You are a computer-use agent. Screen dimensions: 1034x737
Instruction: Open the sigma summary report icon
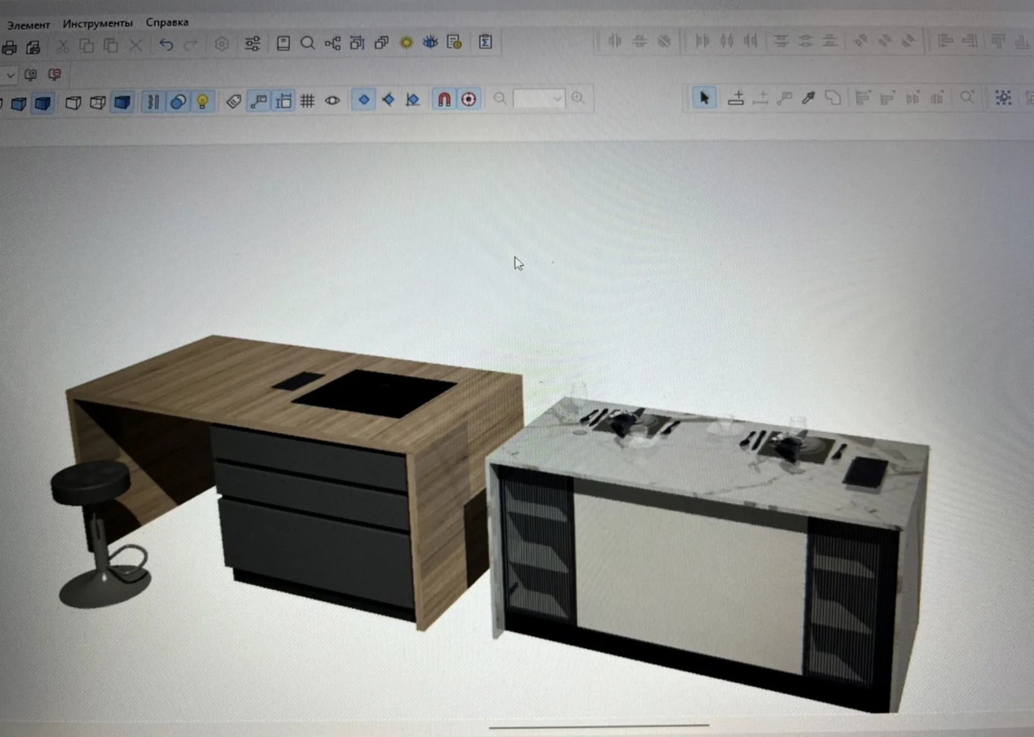(485, 42)
